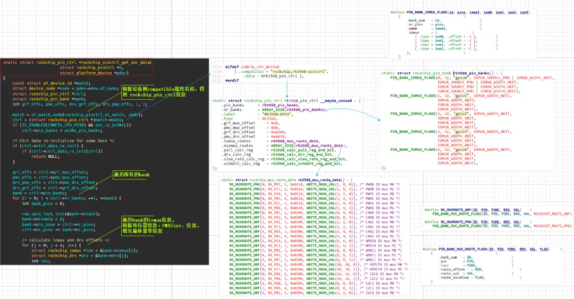Click the comment Ctrl data re-initialize for some Socs
The height and width of the screenshot is (299, 574).
pos(63,141)
